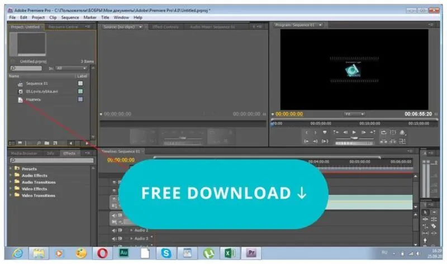Toggle Audio 2 track speaker output
447x264 pixels.
(114, 230)
